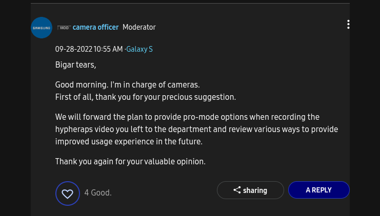View who gave the 4 Good likes
The image size is (380, 216).
point(97,193)
